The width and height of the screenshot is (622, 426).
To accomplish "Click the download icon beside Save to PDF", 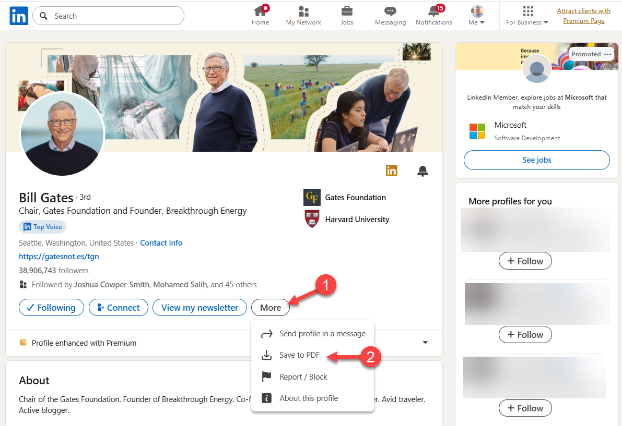I will 266,355.
